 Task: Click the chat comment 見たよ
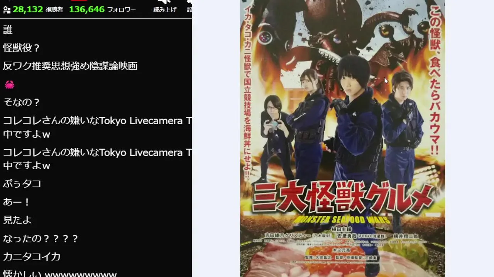click(17, 220)
